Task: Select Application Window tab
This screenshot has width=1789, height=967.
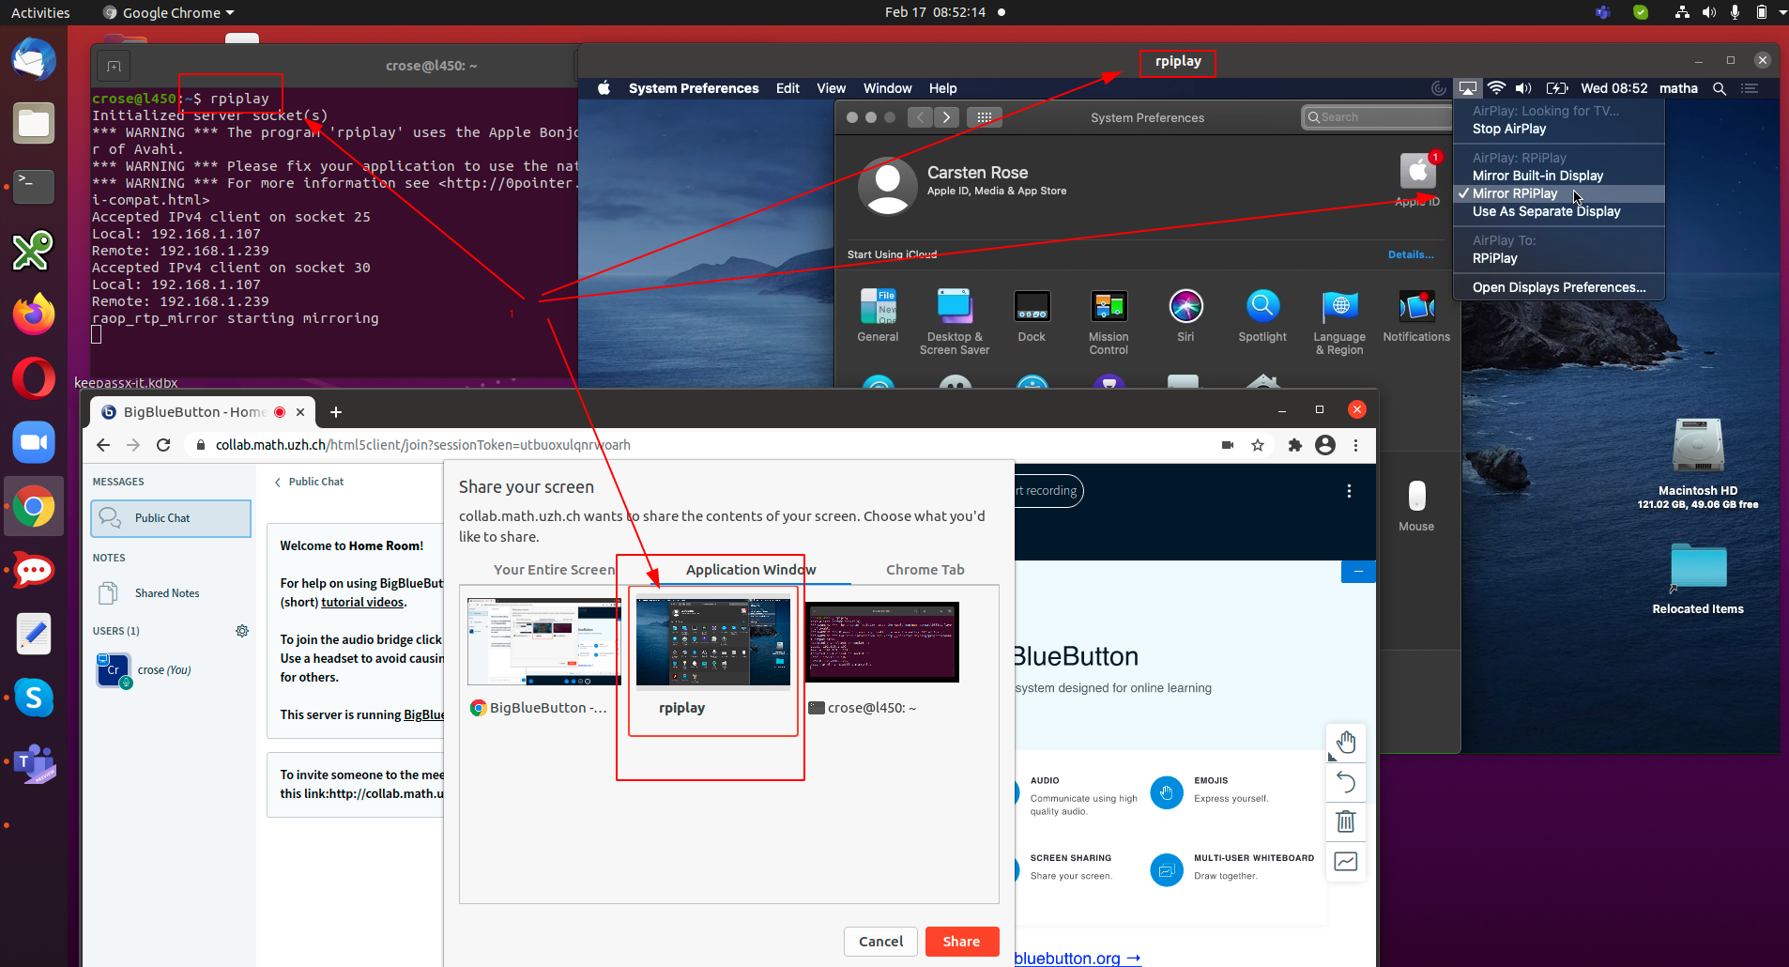Action: (751, 570)
